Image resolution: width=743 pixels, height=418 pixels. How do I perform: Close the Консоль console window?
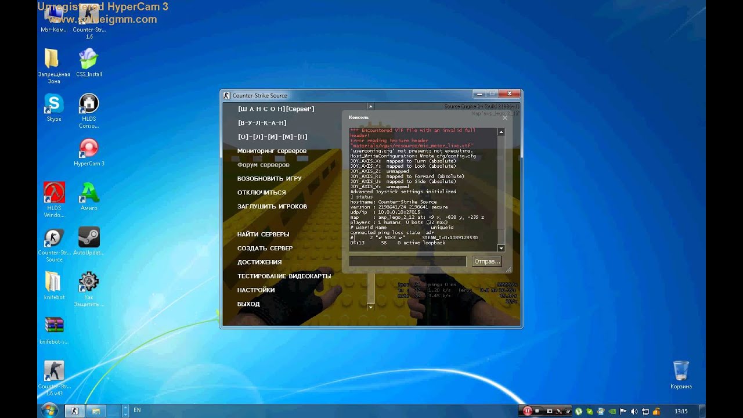point(505,117)
